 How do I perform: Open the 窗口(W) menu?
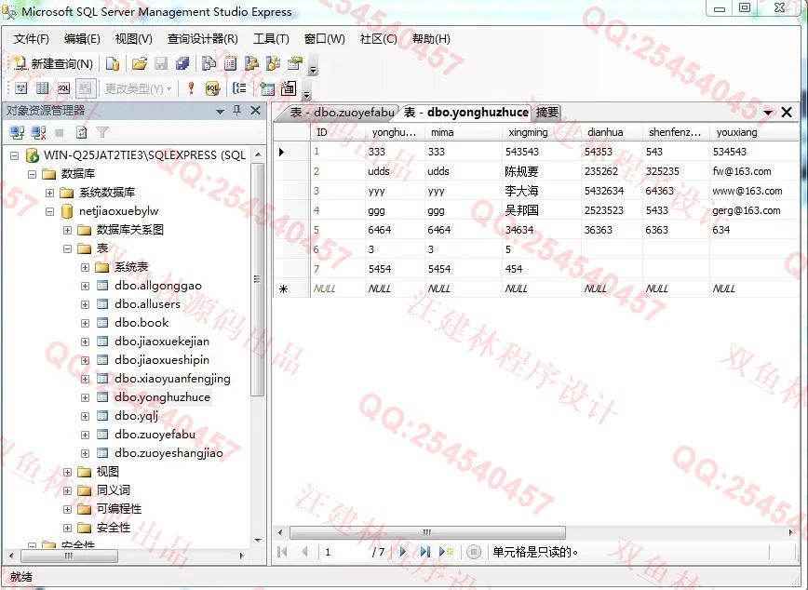point(324,39)
